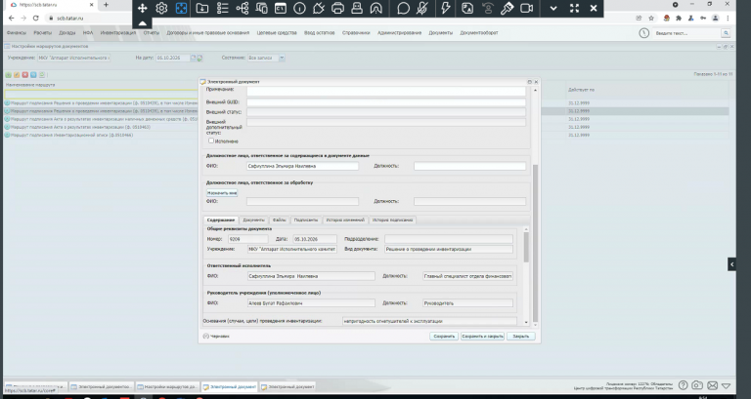751x399 pixels.
Task: Click the move handle in remote toolbar
Action: (x=142, y=8)
